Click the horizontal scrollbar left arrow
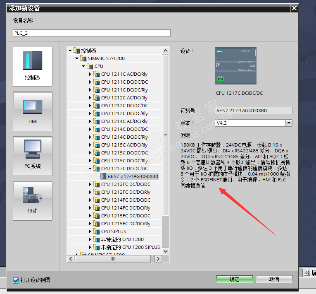Image resolution: width=316 pixels, height=294 pixels. coord(71,259)
